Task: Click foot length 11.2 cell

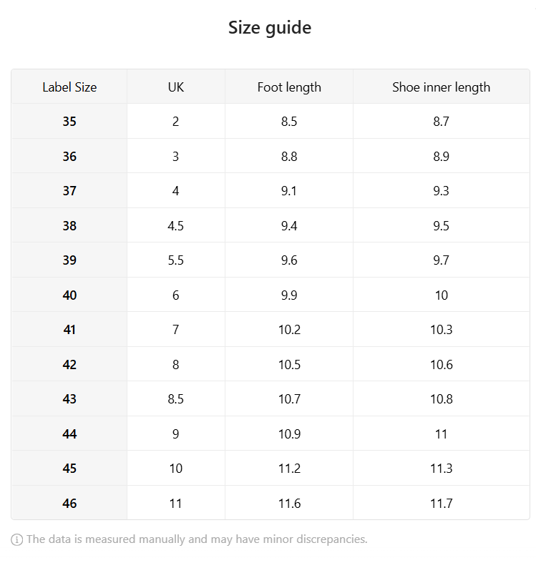Action: click(289, 468)
